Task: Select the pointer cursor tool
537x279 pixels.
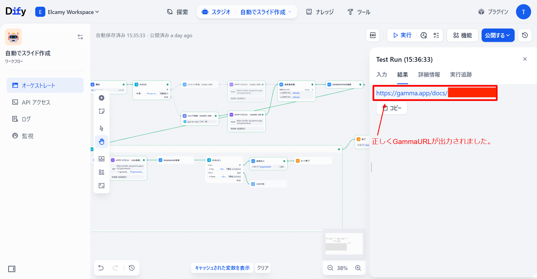Action: [102, 128]
